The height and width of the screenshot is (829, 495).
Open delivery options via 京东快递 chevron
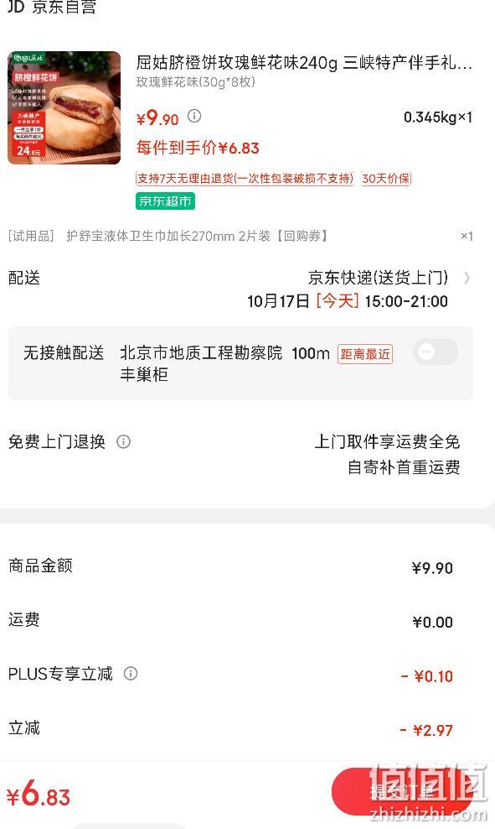click(x=467, y=278)
